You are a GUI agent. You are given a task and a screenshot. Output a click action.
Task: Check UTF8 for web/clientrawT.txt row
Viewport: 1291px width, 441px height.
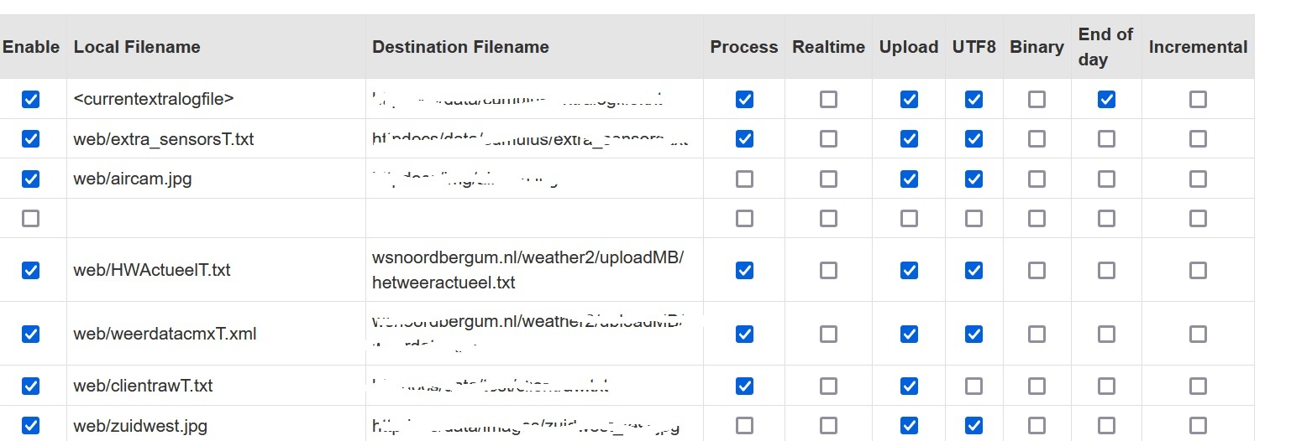coord(973,386)
